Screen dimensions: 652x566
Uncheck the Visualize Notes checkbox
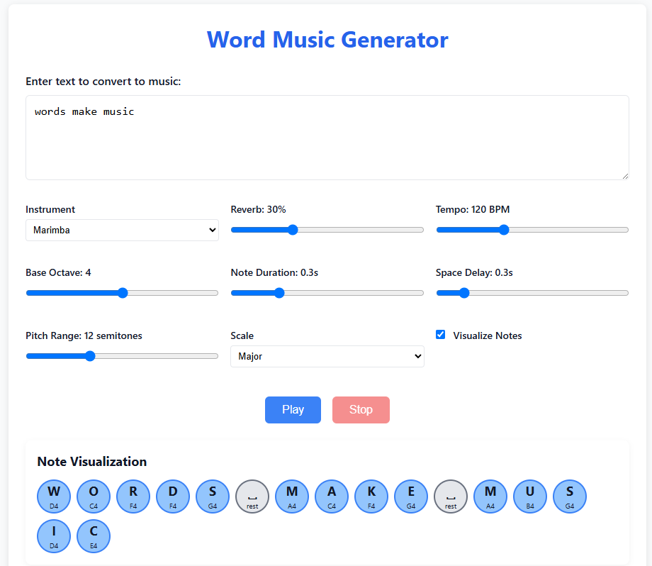(x=441, y=335)
